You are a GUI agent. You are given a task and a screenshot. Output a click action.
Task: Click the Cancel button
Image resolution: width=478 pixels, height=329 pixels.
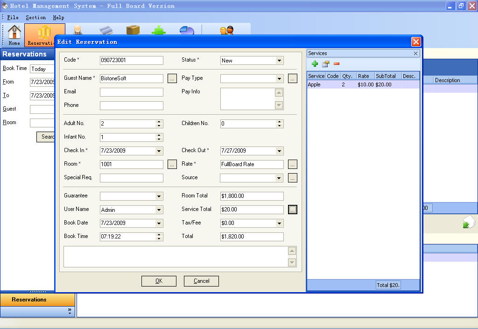coord(201,281)
